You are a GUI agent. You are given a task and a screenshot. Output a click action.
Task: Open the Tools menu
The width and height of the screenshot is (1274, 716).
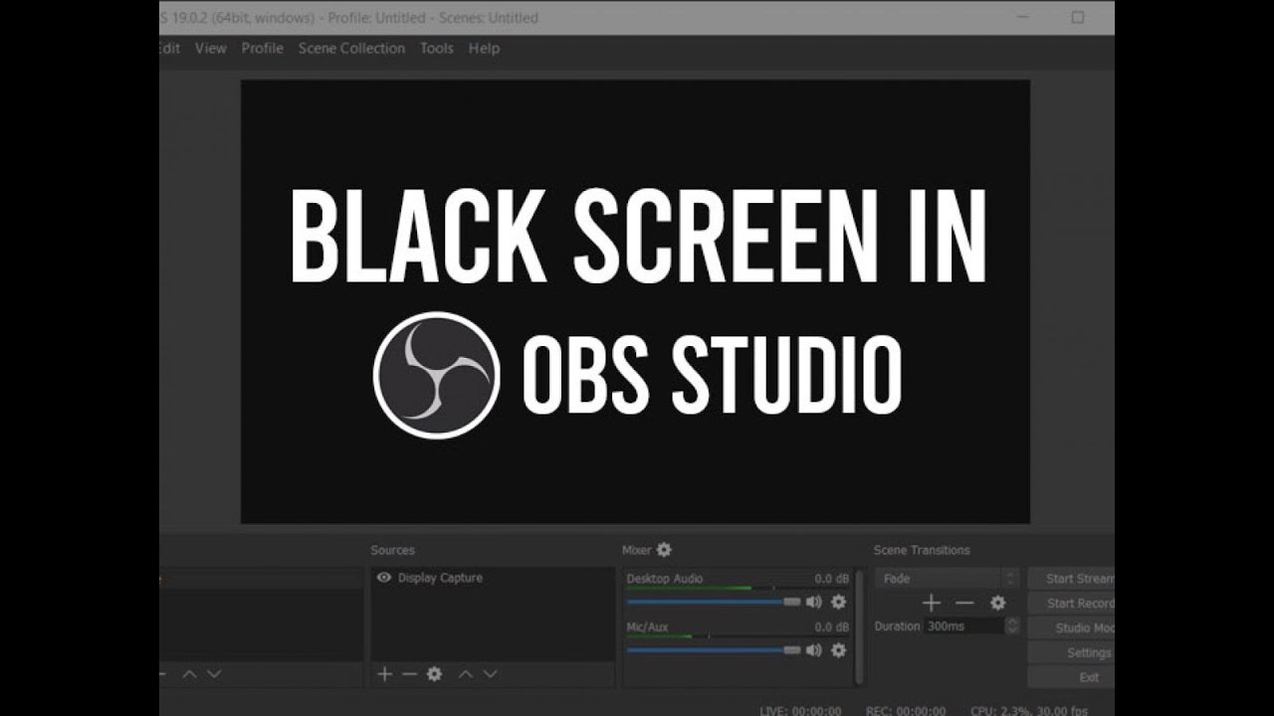click(x=436, y=48)
